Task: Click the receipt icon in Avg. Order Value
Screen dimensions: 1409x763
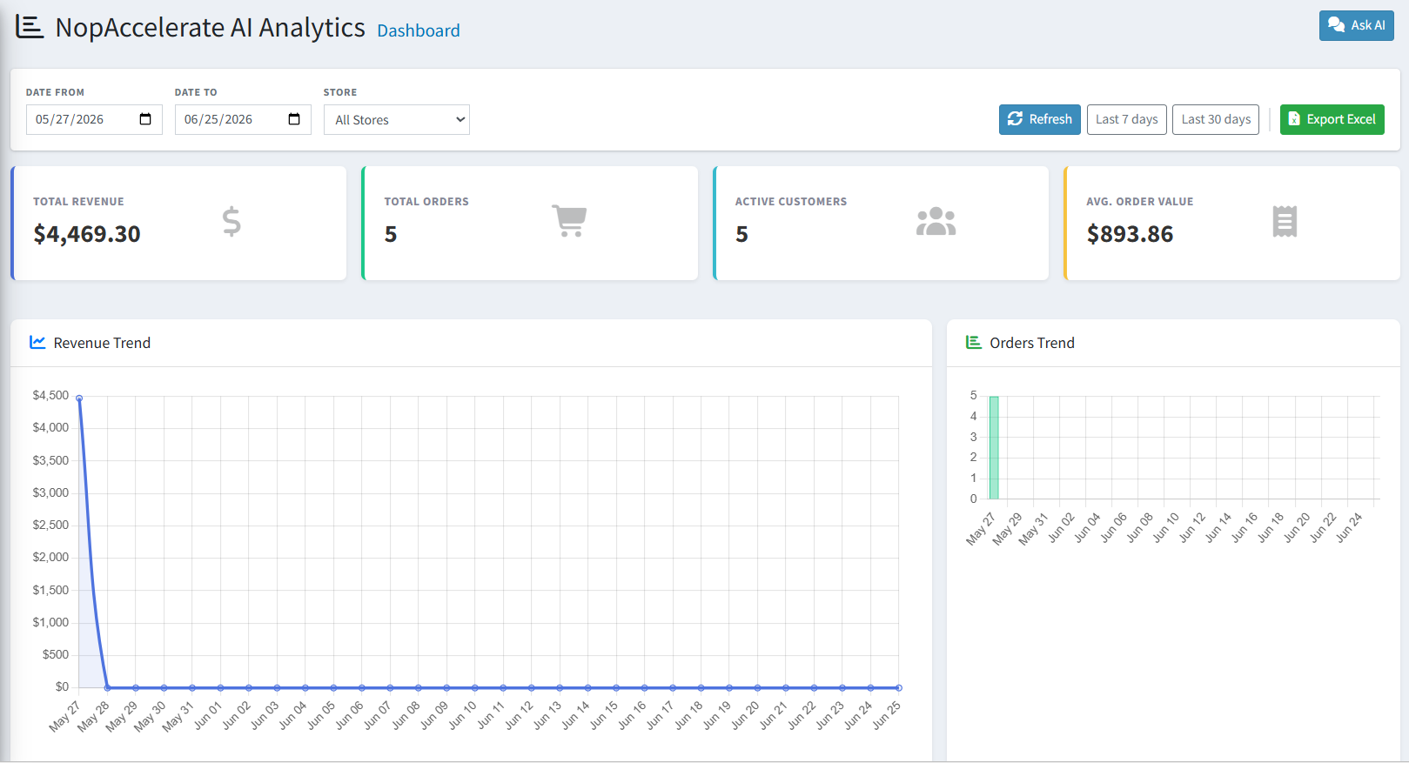Action: [1285, 221]
